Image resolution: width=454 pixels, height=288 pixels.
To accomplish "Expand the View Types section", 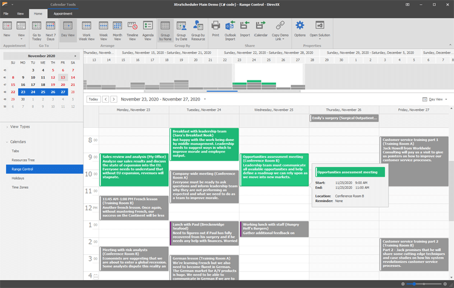I will pyautogui.click(x=20, y=126).
